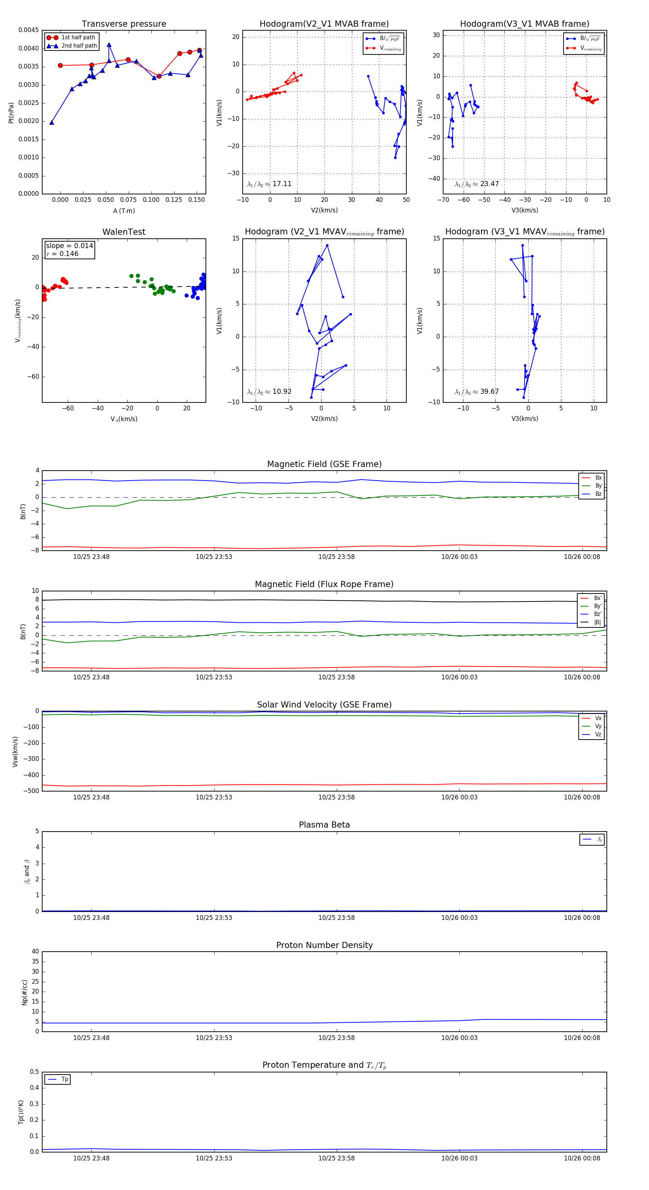The image size is (649, 1190).
Task: Select 'By' in GSE magnetic field legend
Action: (x=592, y=485)
